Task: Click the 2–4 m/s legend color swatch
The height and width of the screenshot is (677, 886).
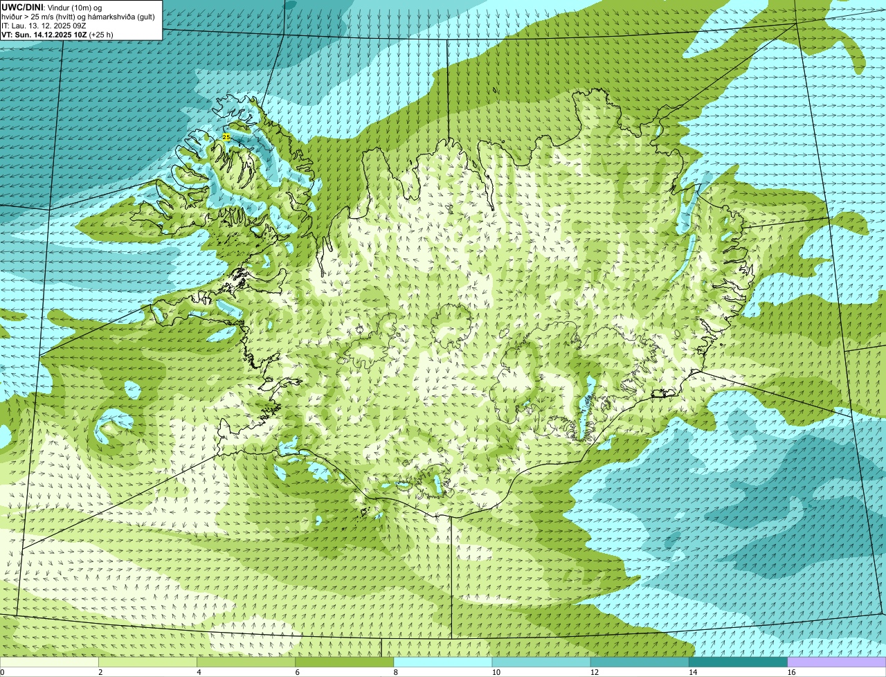Action: (x=147, y=662)
